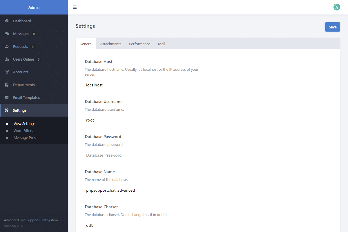
Task: Focus the Database Password field
Action: tap(145, 155)
